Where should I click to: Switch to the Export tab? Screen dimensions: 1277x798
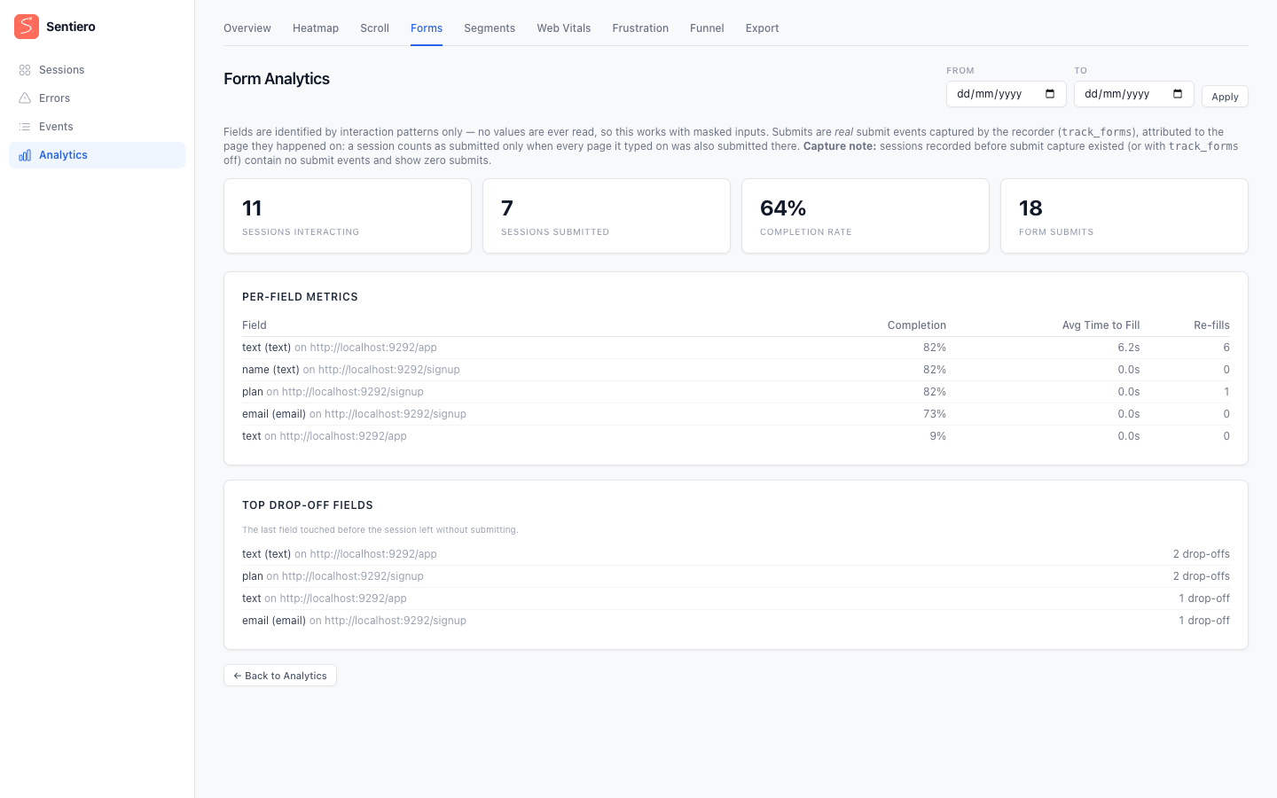(762, 28)
